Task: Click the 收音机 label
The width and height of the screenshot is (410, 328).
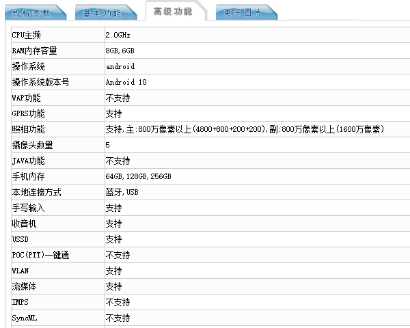Action: tap(24, 223)
